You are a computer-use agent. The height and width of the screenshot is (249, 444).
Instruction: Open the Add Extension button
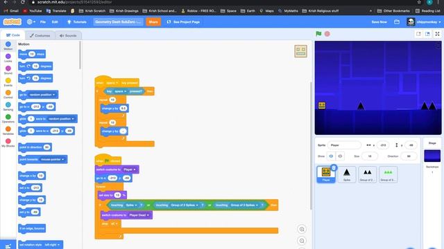click(x=8, y=245)
